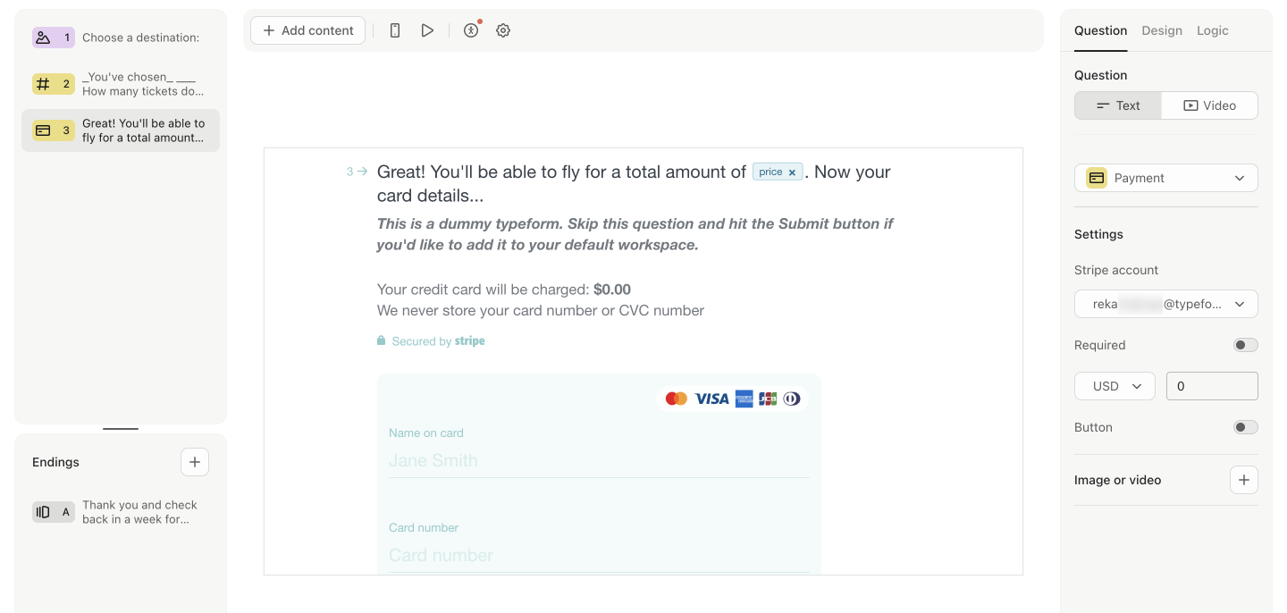Open form settings gear icon
This screenshot has height=613, width=1287.
pos(503,30)
